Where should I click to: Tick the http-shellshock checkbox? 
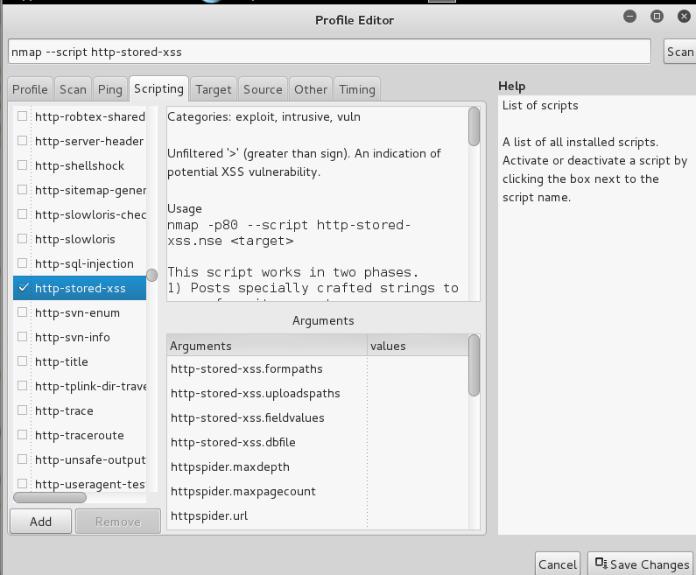(x=22, y=165)
